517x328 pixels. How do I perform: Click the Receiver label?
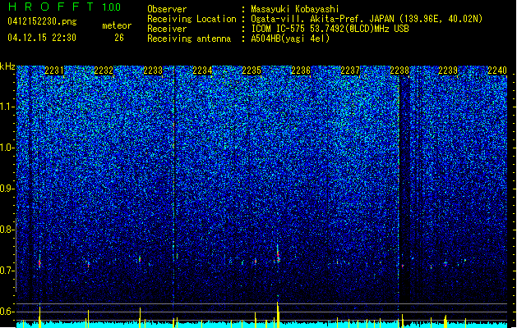[x=167, y=29]
